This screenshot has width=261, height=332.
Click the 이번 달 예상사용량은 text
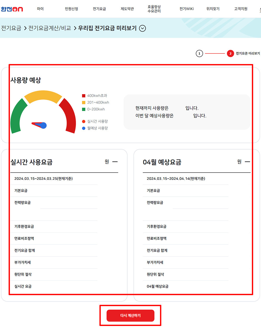[x=155, y=116]
